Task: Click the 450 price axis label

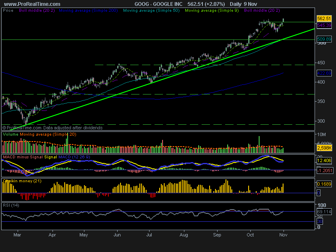Action: [x=321, y=63]
